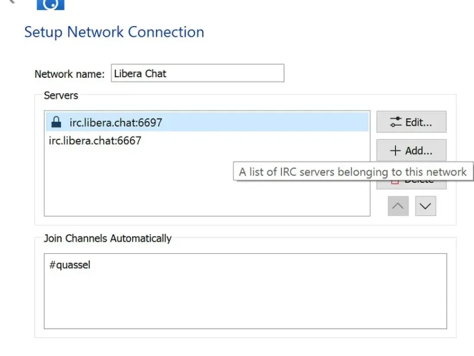Image resolution: width=474 pixels, height=356 pixels.
Task: Click the sliders icon on the Edit button
Action: (x=396, y=122)
